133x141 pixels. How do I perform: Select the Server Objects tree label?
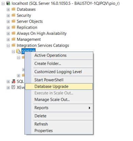click(x=30, y=22)
